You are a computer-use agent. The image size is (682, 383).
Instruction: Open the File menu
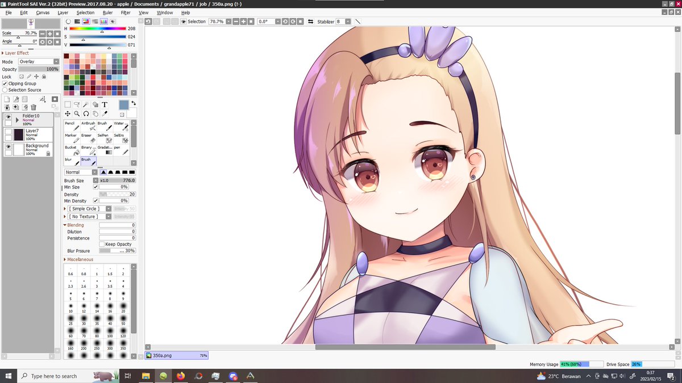[9, 12]
